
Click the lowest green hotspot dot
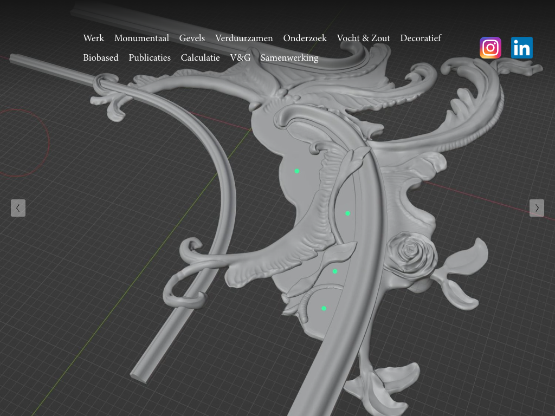(324, 309)
